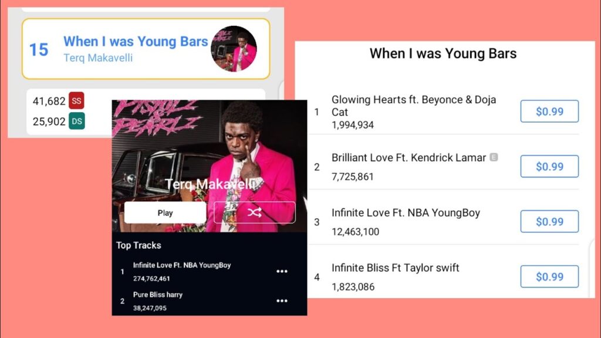
Task: Buy Infinite Love for $0.99
Action: click(x=549, y=221)
